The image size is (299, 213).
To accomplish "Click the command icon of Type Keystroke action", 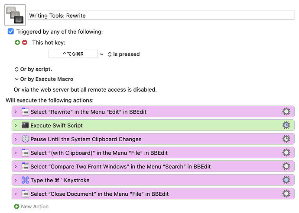I will tap(25, 180).
